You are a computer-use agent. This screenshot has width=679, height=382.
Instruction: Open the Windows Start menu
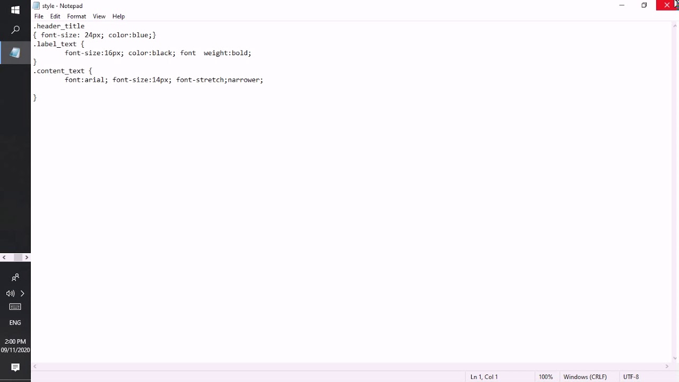[15, 10]
